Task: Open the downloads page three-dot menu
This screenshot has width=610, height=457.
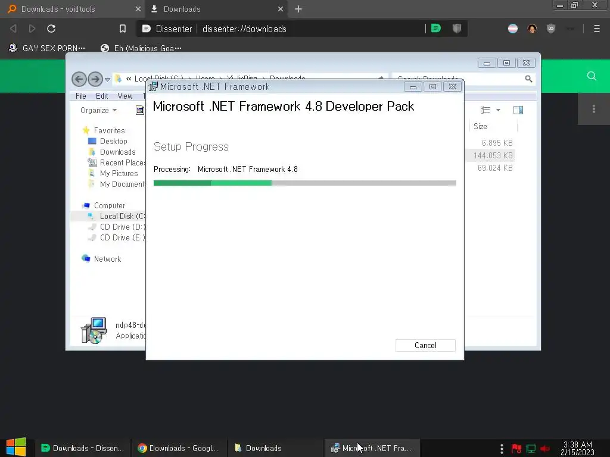Action: [x=594, y=109]
